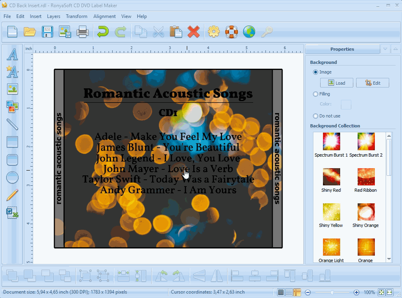Open a file using the folder icon
Image resolution: width=402 pixels, height=298 pixels.
tap(30, 32)
